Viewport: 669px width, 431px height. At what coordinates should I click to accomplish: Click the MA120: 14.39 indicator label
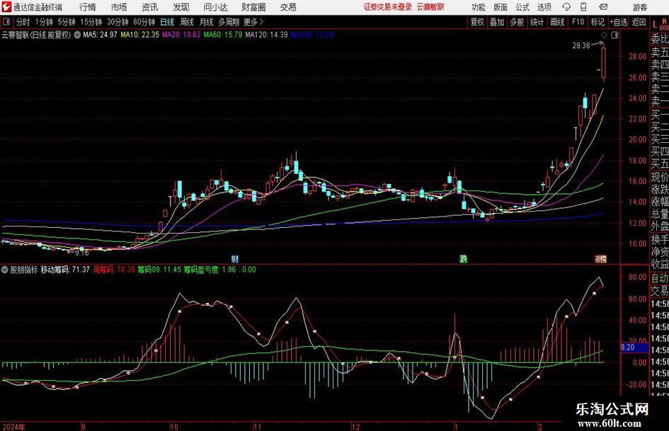(x=267, y=35)
